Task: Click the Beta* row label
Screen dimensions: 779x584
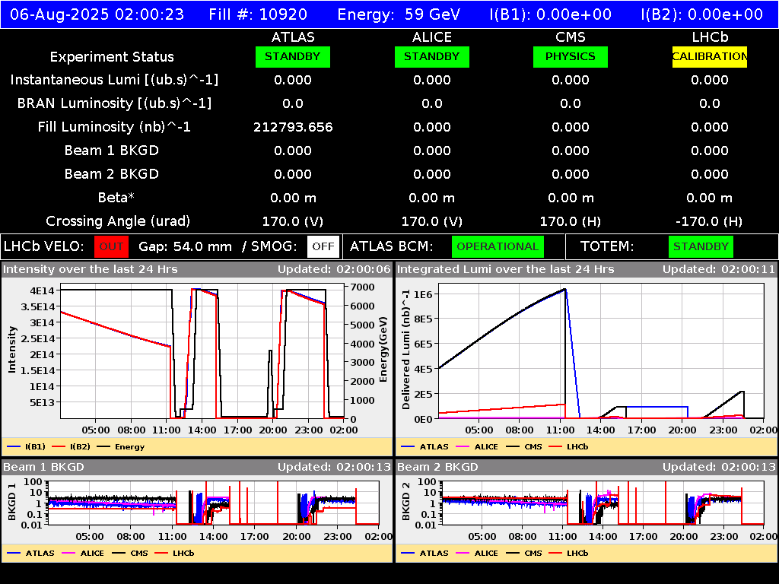Action: coord(116,198)
